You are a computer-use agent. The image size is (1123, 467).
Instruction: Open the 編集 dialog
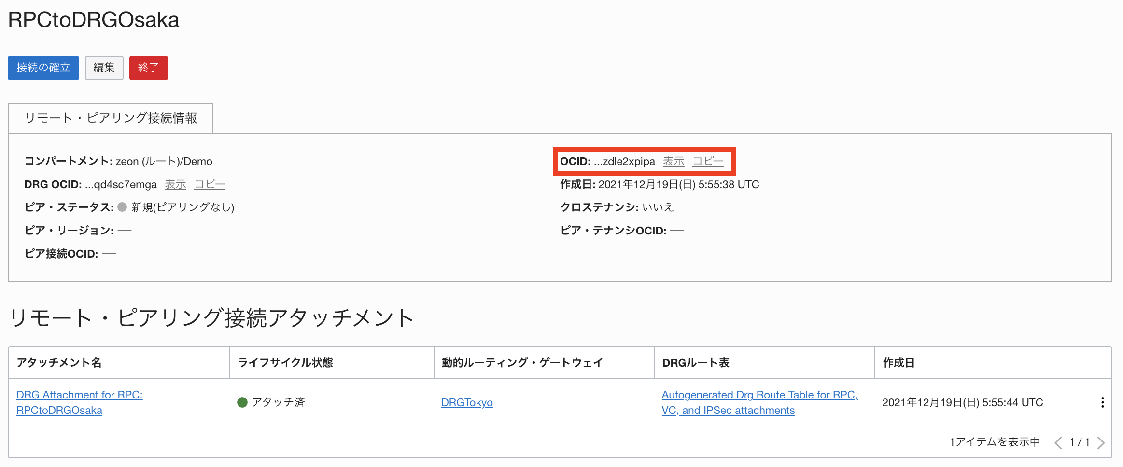coord(104,68)
